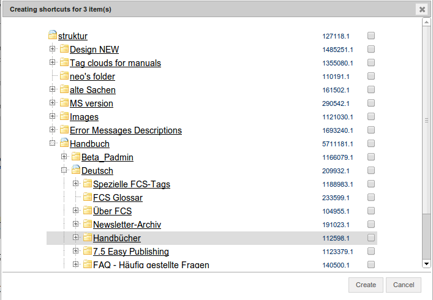Tick the checkbox next to Images
This screenshot has width=433, height=300.
click(371, 116)
